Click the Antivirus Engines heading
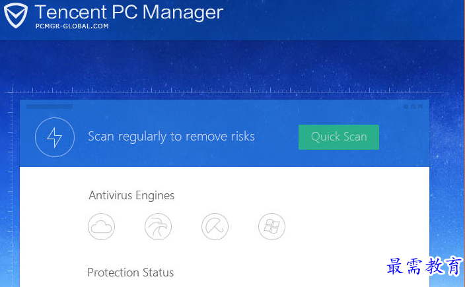Viewport: 467px width, 287px height. [131, 195]
